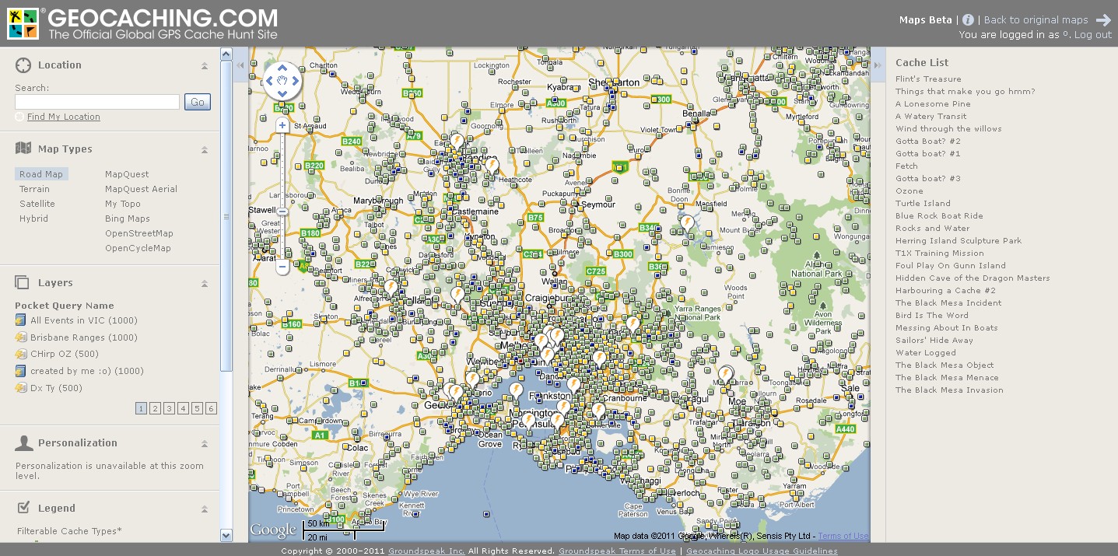
Task: Pan the map down using the bottom arrow
Action: pos(282,93)
